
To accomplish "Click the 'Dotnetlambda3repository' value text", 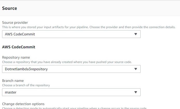I will pos(26,69).
